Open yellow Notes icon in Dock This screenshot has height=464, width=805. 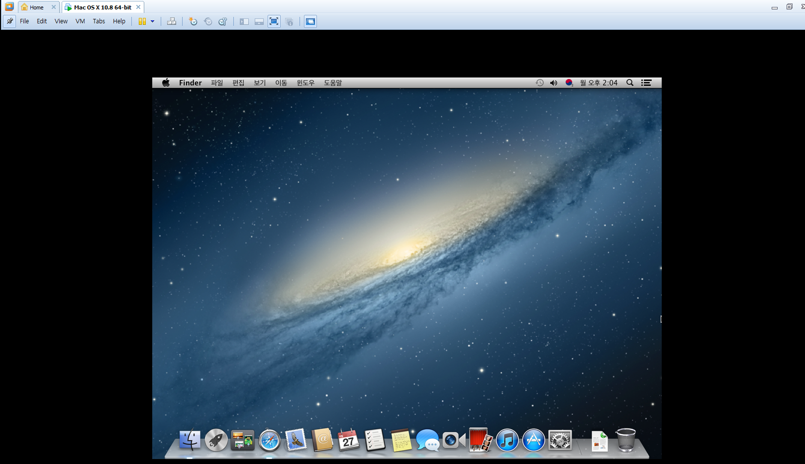coord(402,440)
